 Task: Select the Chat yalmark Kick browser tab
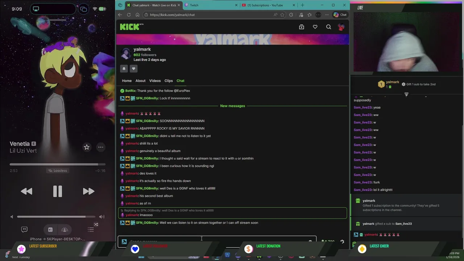click(153, 5)
